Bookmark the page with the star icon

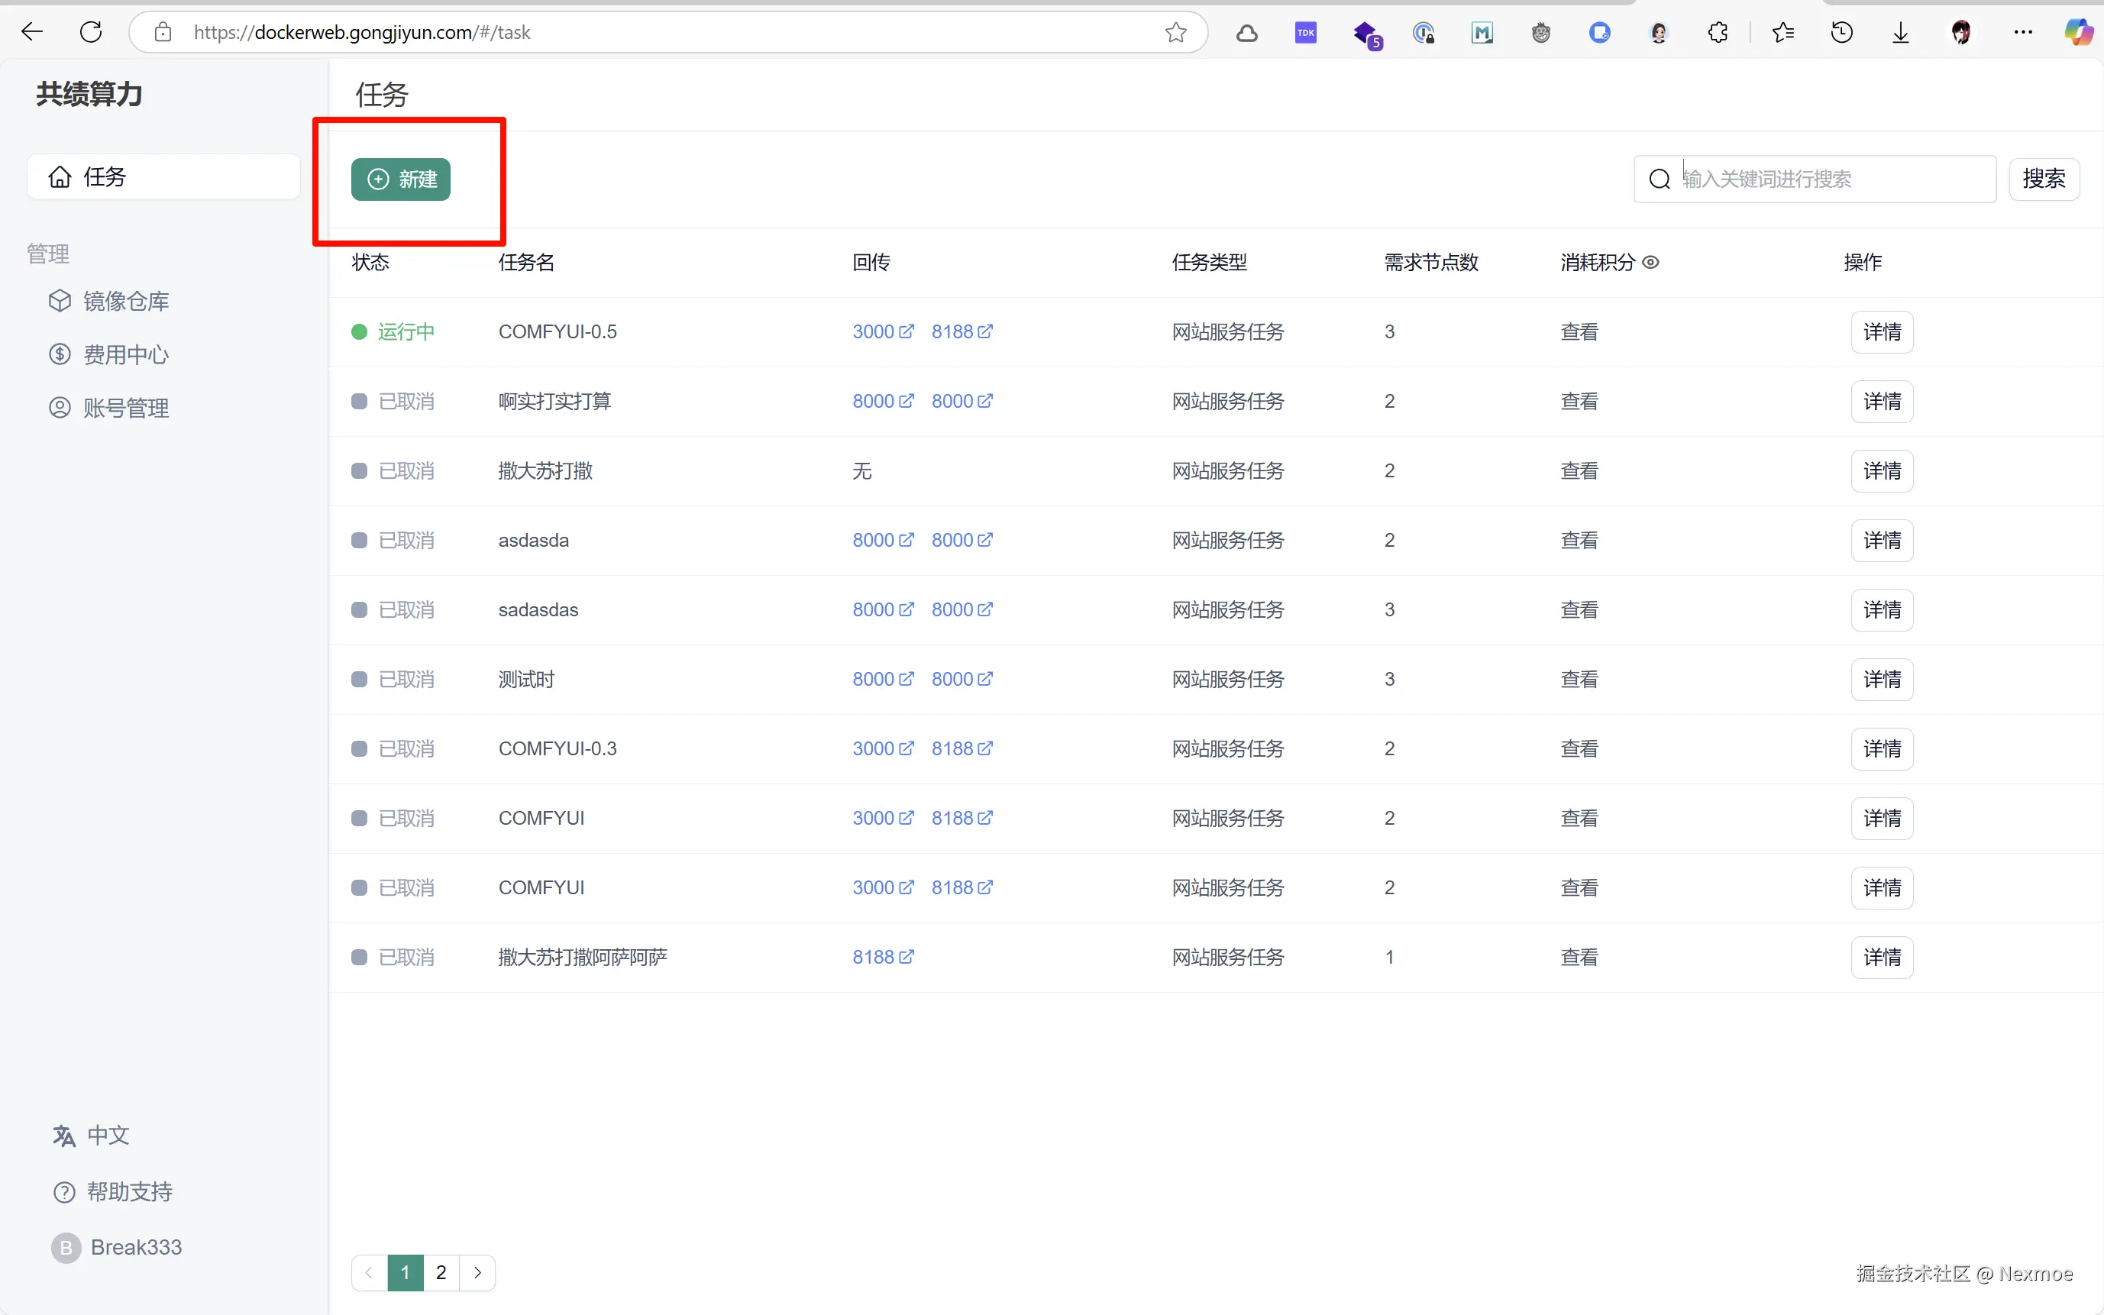(1176, 33)
